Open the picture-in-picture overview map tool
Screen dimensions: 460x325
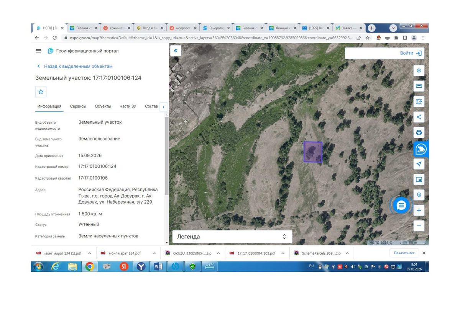419,179
